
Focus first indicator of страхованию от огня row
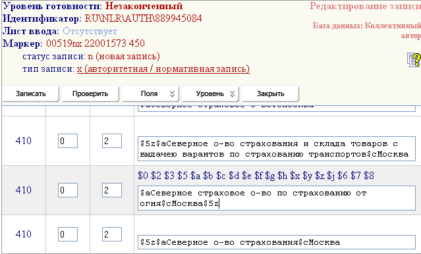pos(68,190)
